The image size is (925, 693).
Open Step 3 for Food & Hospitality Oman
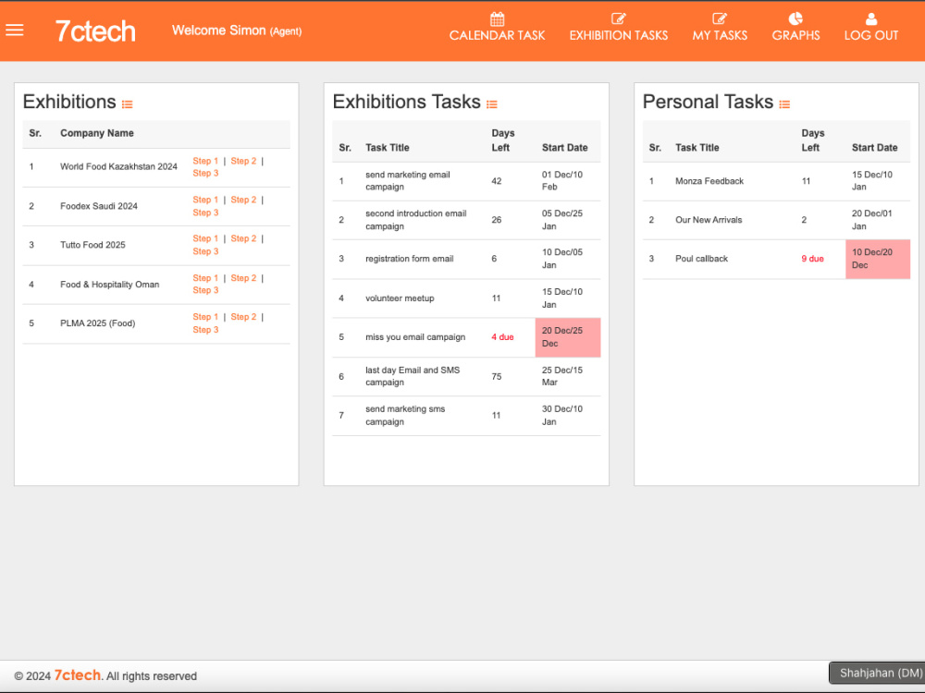pyautogui.click(x=205, y=290)
